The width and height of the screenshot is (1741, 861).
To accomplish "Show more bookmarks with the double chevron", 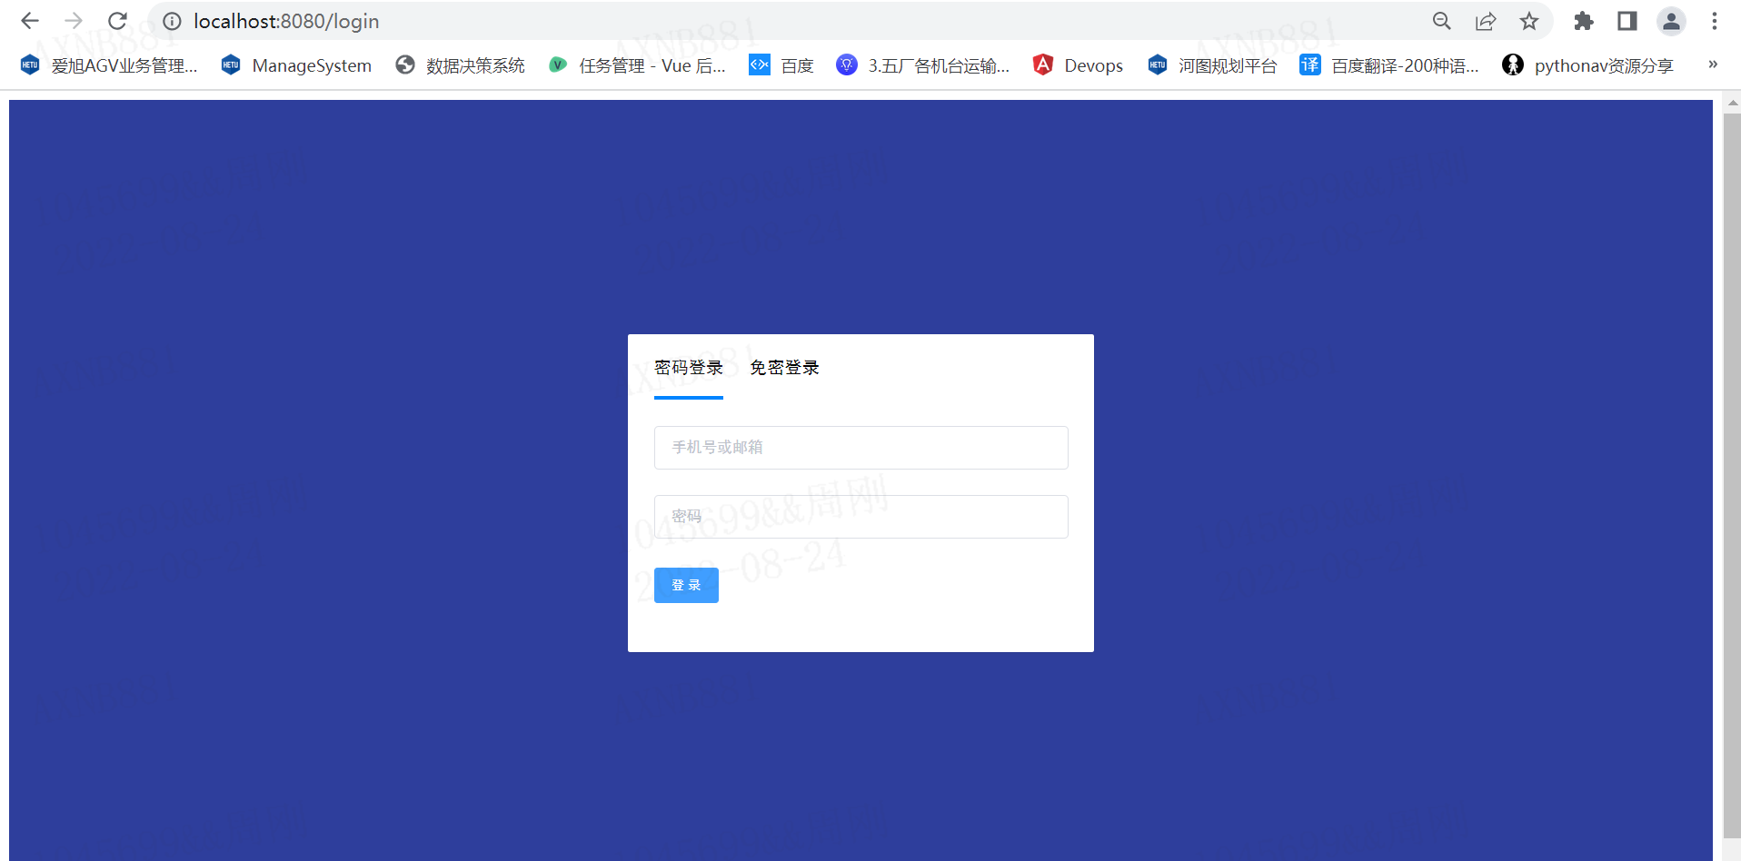I will (1713, 64).
